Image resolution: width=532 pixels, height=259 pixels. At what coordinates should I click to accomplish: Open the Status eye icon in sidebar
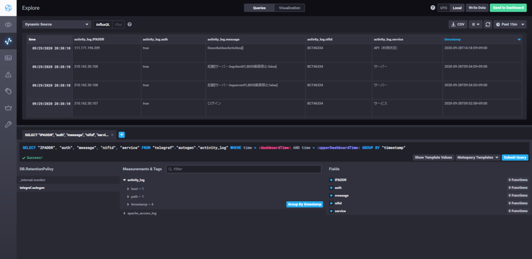coord(8,24)
